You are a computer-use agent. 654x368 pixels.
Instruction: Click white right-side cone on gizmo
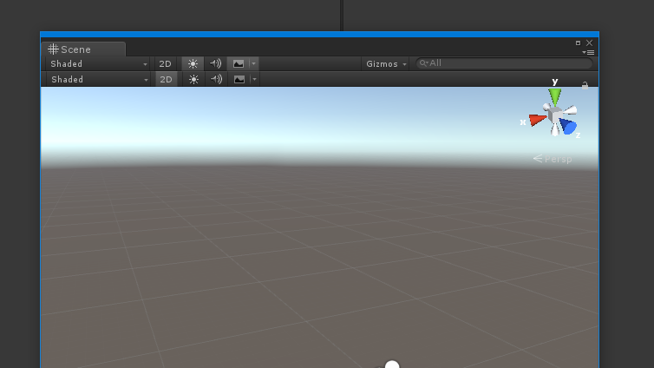point(570,110)
